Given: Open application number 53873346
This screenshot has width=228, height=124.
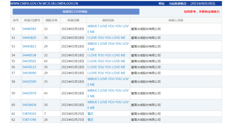Looking at the screenshot, I should point(29,120).
